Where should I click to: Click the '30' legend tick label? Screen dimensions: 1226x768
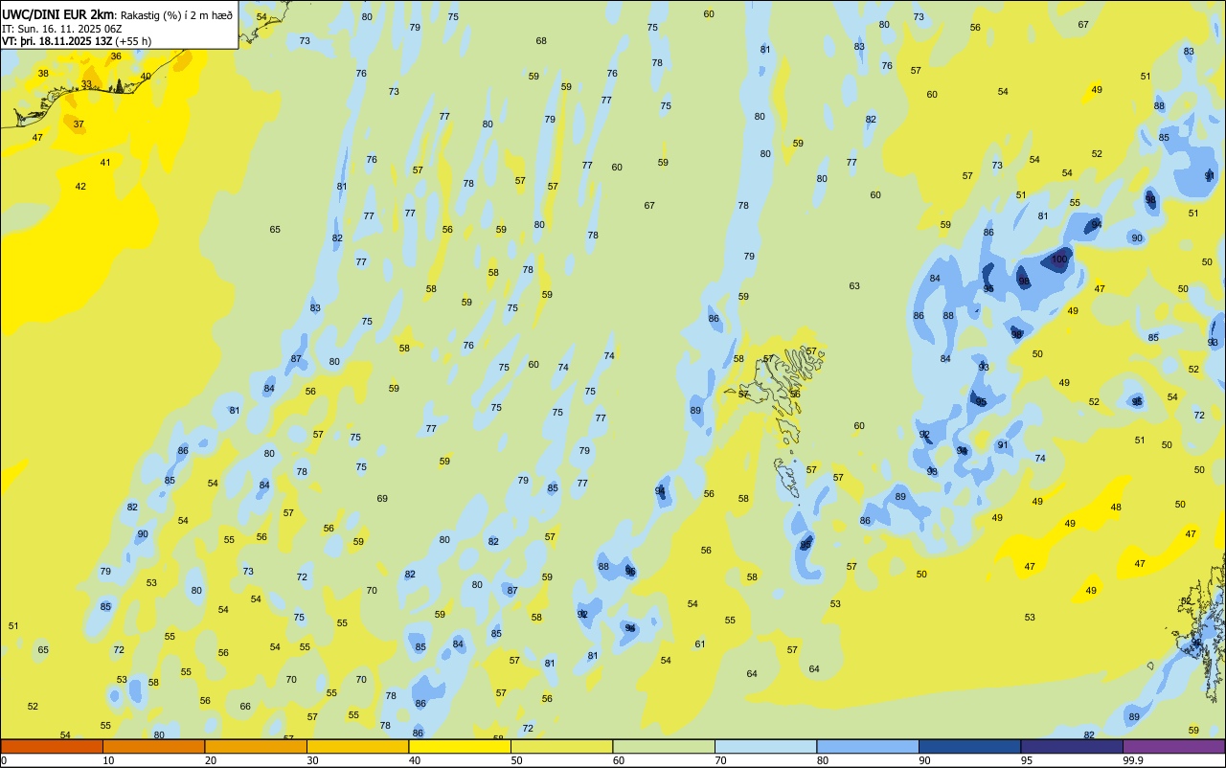(313, 760)
